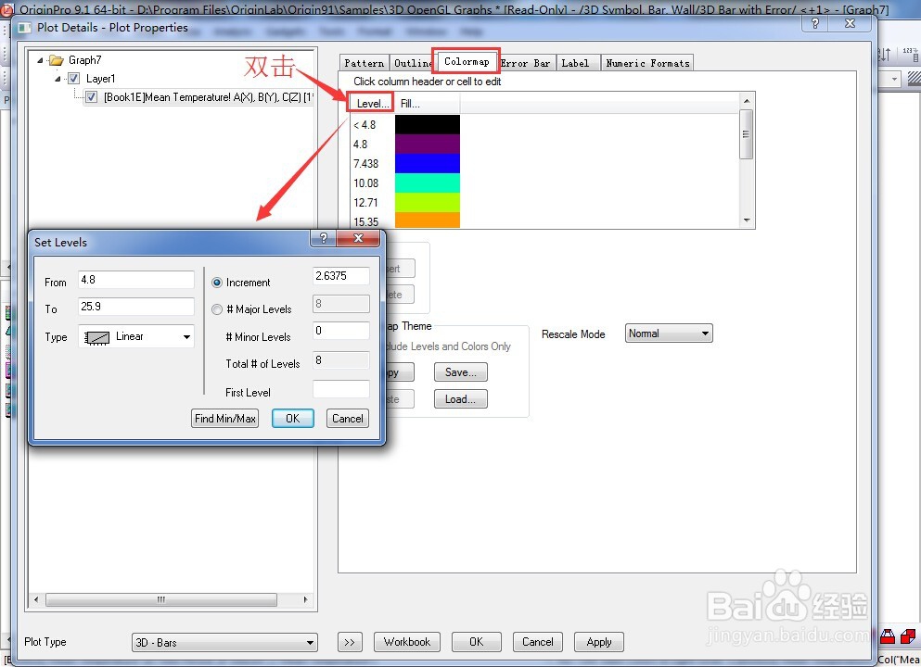Click the tree panel horizontal scrollbar thumb
The image size is (921, 667).
click(x=161, y=599)
